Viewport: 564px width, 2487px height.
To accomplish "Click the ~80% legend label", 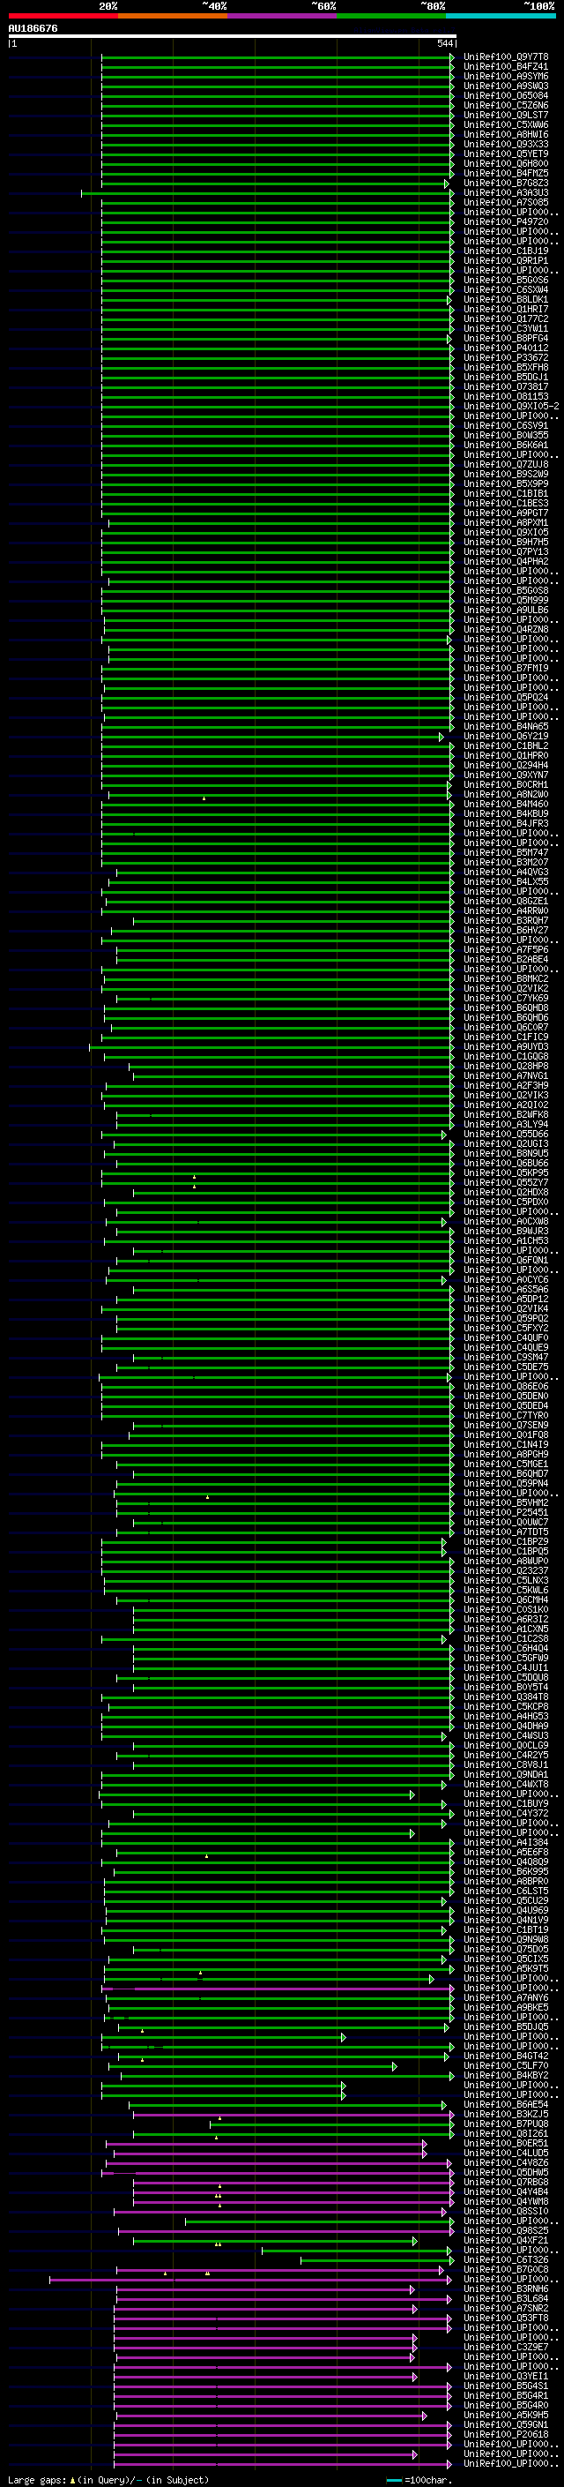I will tap(433, 6).
